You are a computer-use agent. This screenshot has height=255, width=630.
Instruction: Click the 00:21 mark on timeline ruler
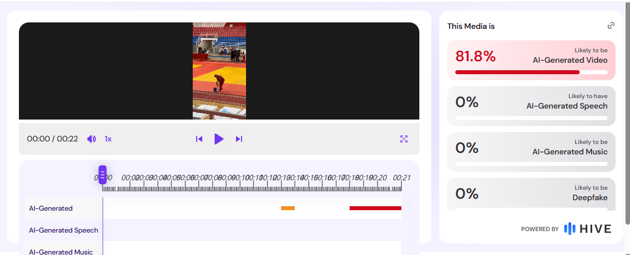point(401,177)
